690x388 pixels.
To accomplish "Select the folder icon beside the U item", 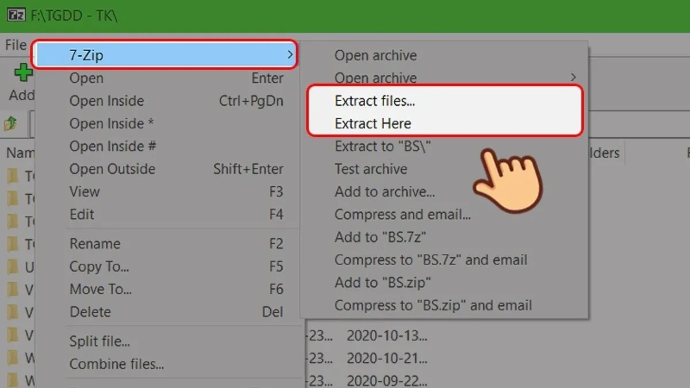I will click(x=13, y=267).
